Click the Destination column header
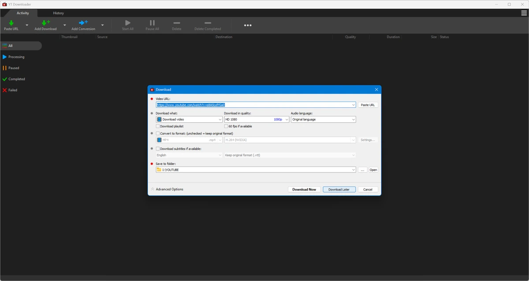 (x=224, y=37)
